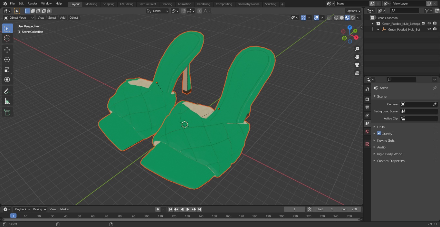The image size is (440, 227).
Task: Switch to rendered viewport shading
Action: [x=353, y=18]
